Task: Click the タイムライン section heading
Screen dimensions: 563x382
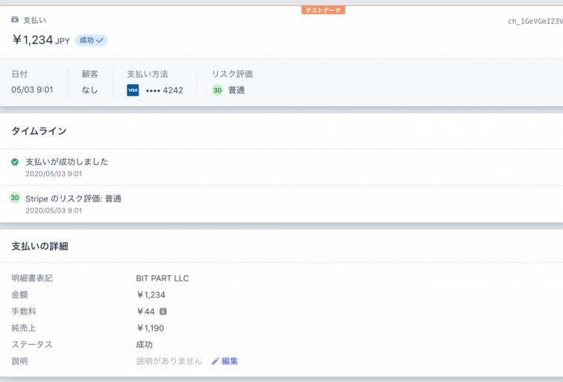Action: (x=39, y=131)
